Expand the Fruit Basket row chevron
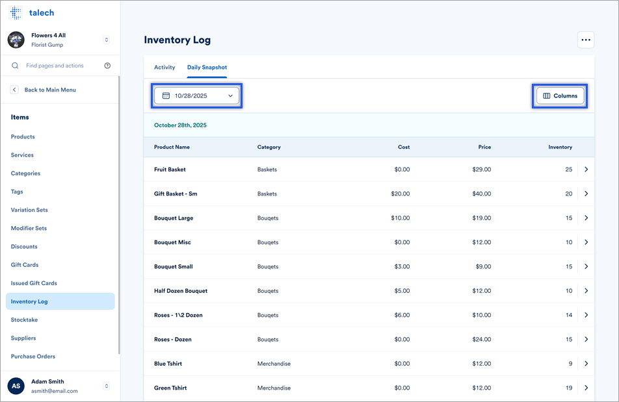This screenshot has width=619, height=402. [586, 170]
